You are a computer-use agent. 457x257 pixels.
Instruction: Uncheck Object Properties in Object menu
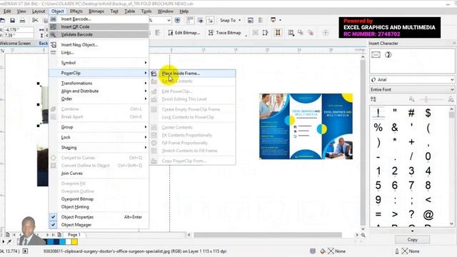(53, 217)
